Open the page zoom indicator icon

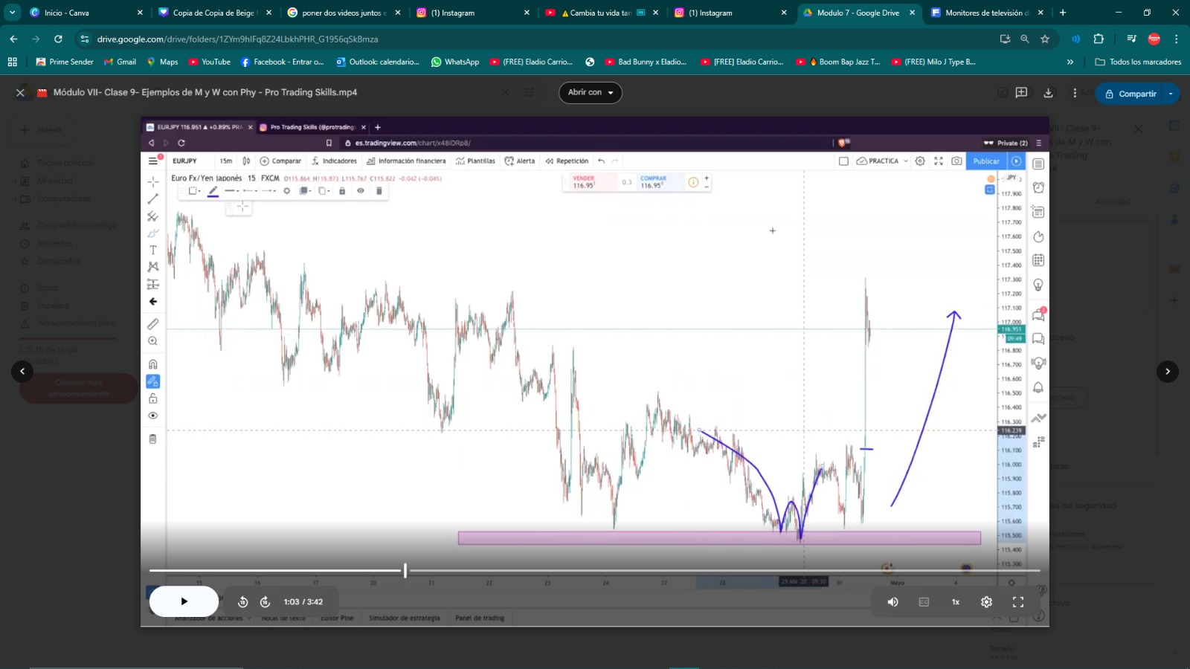point(1025,39)
